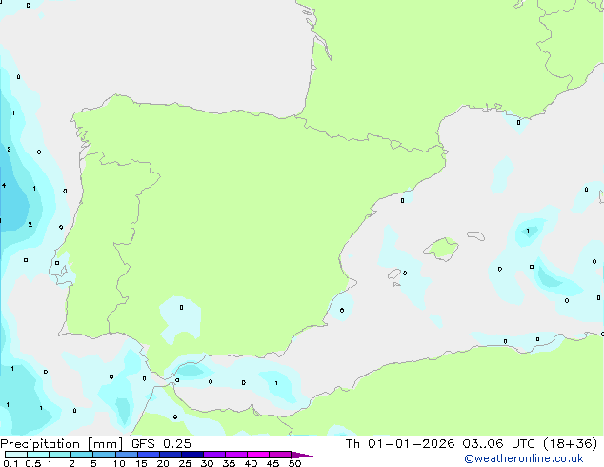Click the 'Th 01-01-2026' date text

(x=400, y=444)
